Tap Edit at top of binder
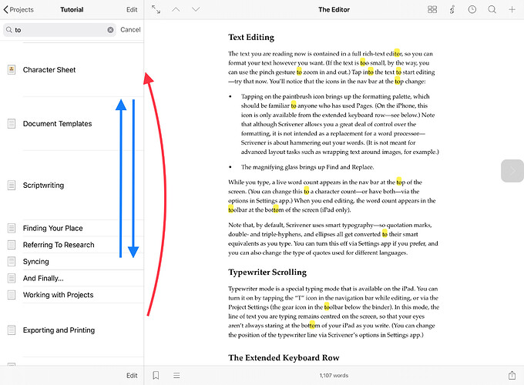 (132, 10)
